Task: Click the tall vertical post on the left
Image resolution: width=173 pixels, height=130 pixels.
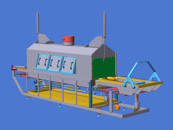Action: (x=38, y=23)
